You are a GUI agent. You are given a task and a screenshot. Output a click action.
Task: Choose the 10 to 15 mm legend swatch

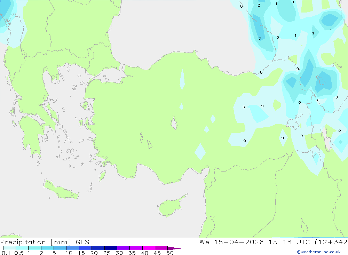(x=73, y=248)
